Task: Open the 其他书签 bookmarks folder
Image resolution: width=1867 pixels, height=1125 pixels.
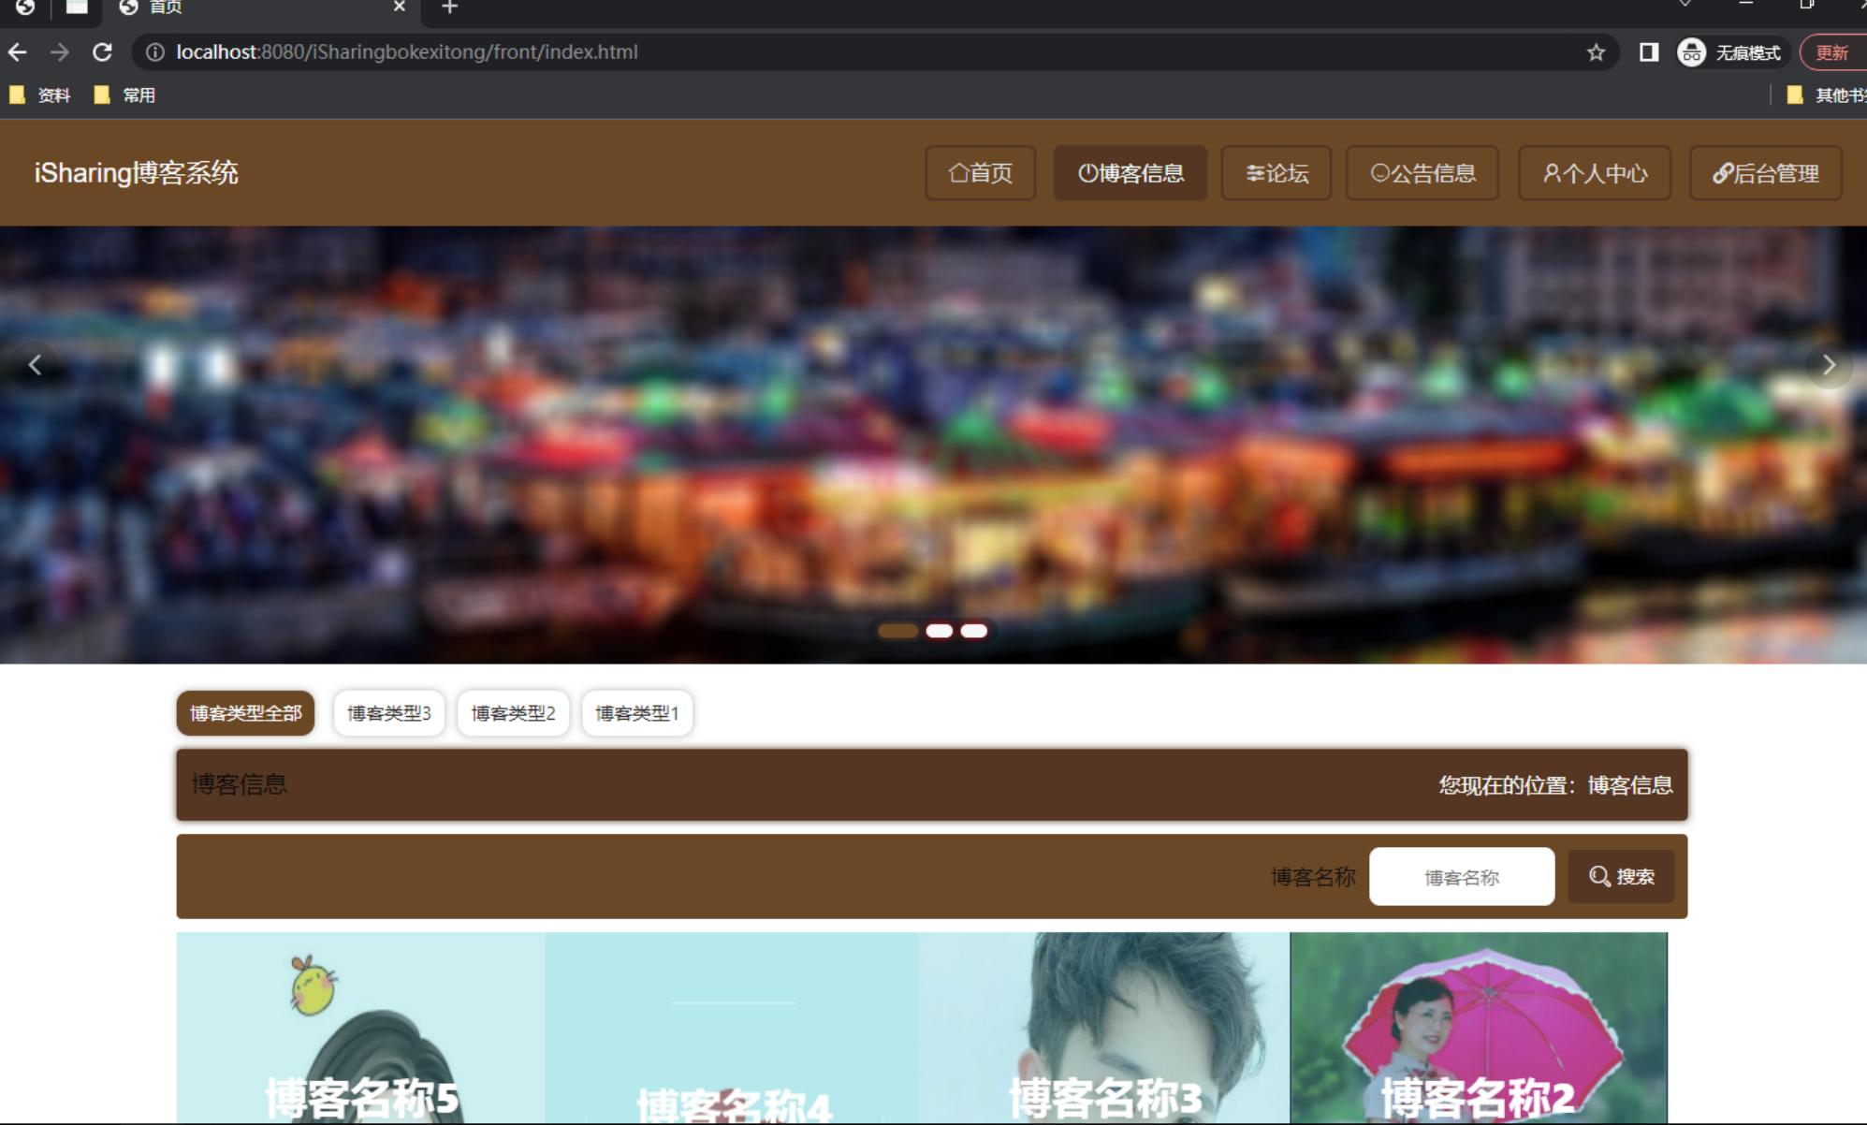Action: point(1826,95)
